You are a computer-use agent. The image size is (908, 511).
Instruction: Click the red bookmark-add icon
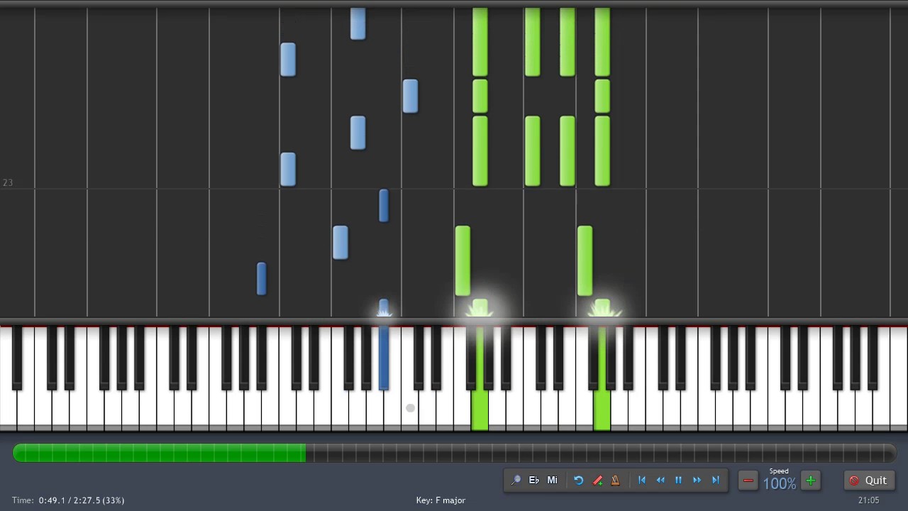[x=597, y=480]
